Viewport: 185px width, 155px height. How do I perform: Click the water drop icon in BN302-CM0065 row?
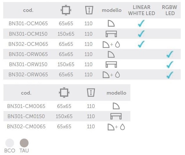122,127
